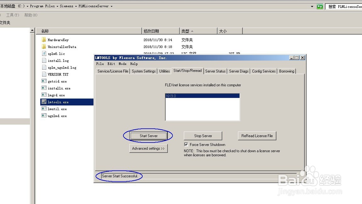Open the Edit menu in LMTOOLS
The height and width of the screenshot is (204, 362).
coord(111,64)
